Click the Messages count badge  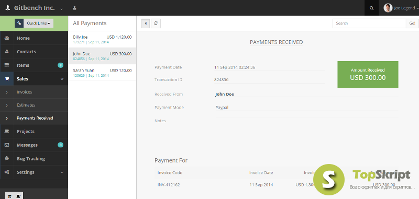(x=61, y=145)
